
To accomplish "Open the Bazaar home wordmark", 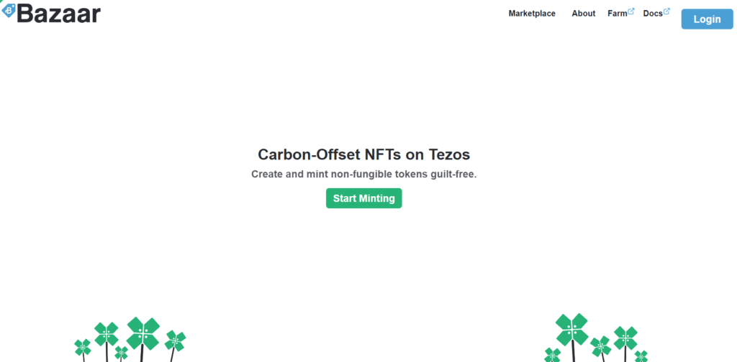I will pyautogui.click(x=58, y=14).
